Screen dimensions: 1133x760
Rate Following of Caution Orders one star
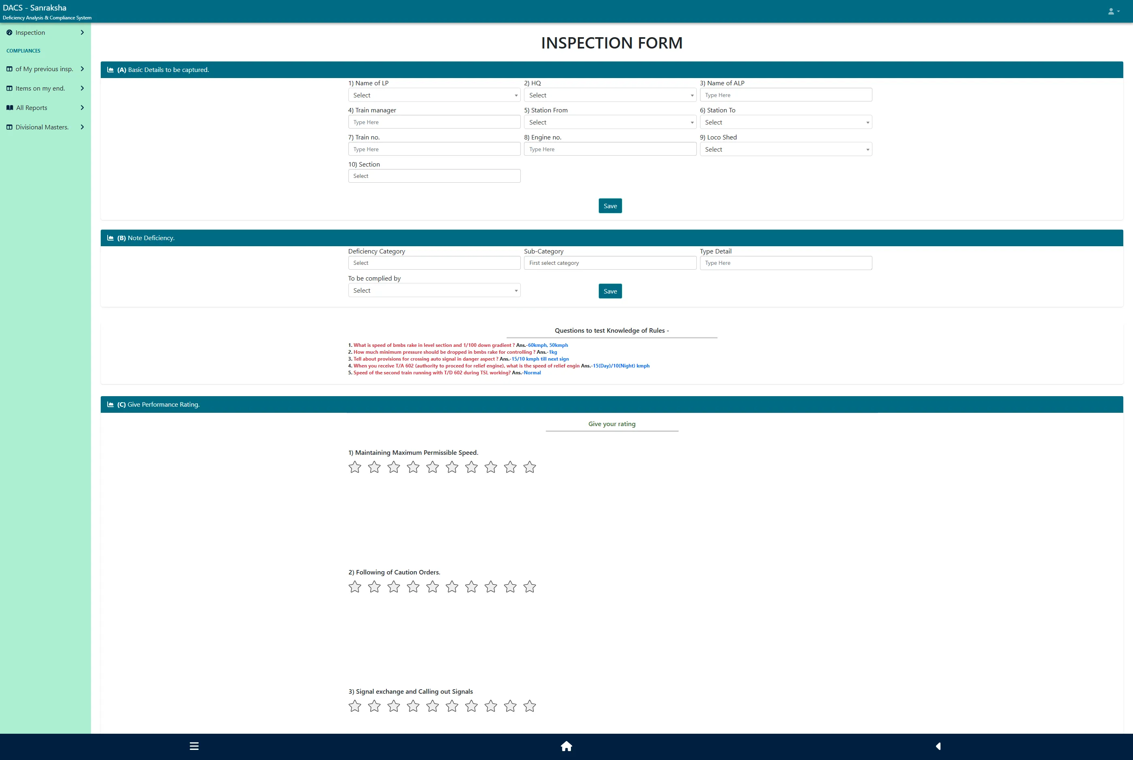(355, 587)
